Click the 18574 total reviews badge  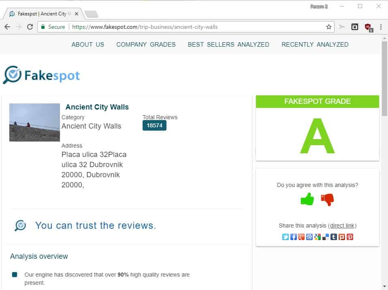[154, 125]
